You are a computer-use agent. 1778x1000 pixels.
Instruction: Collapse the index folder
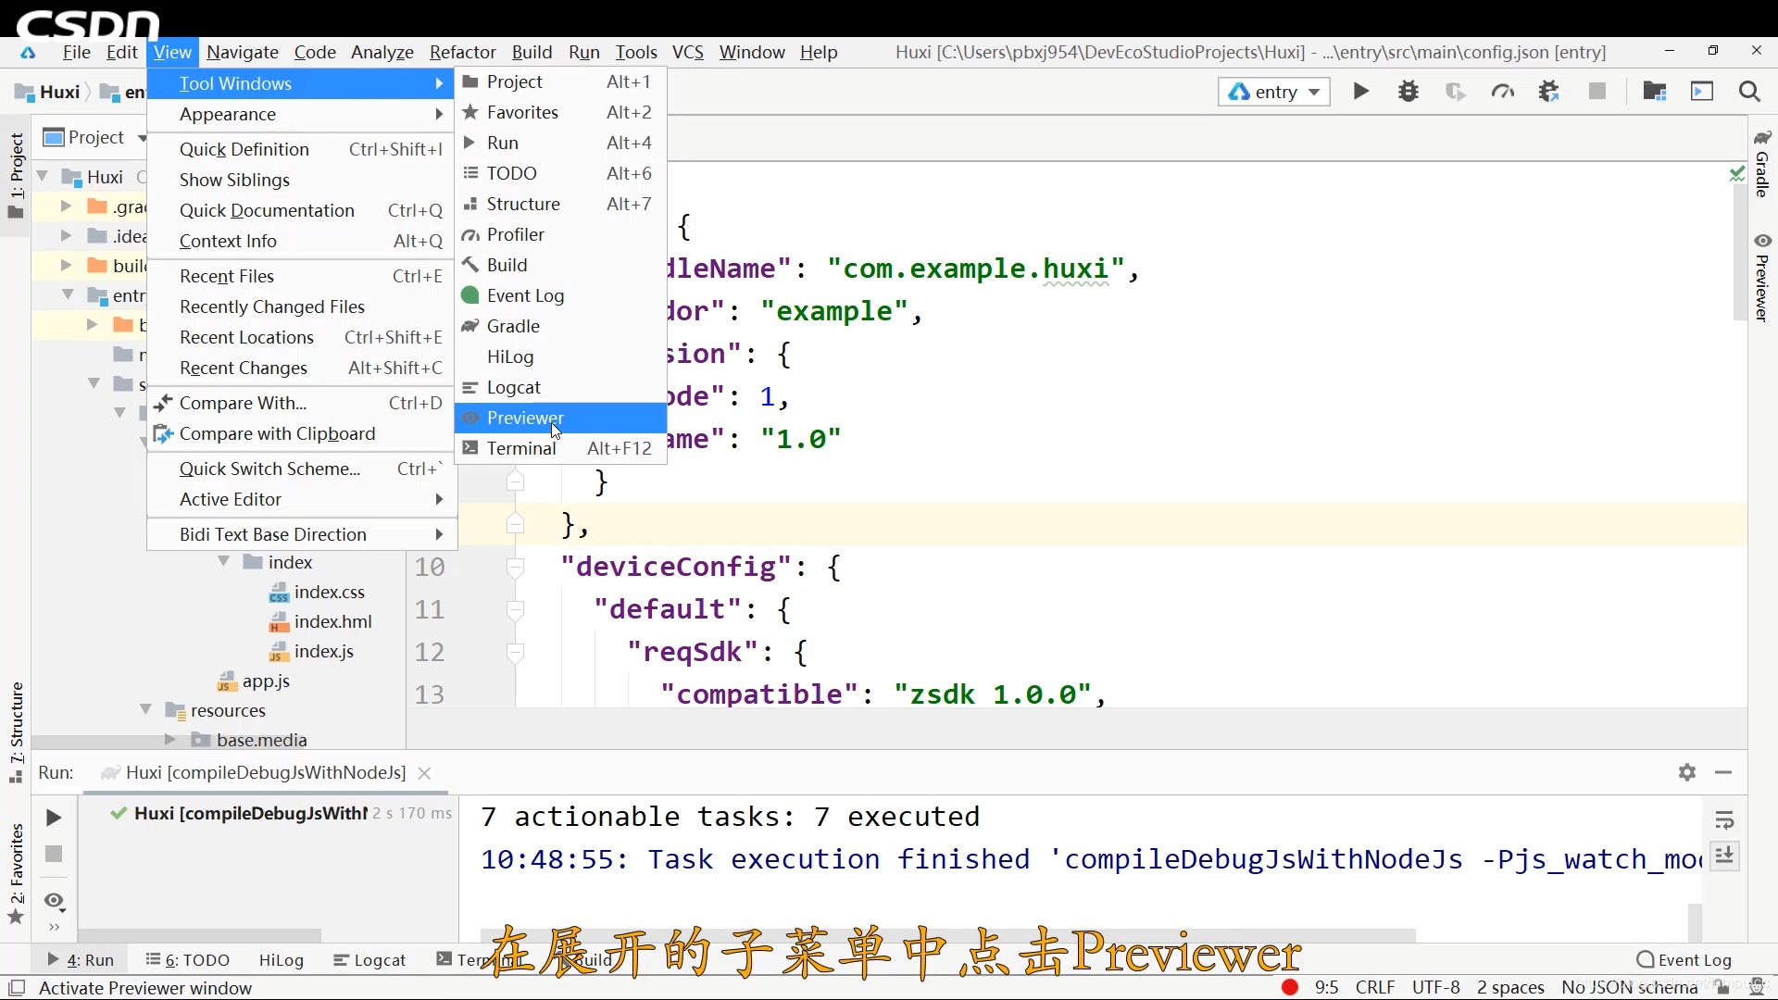coord(224,562)
